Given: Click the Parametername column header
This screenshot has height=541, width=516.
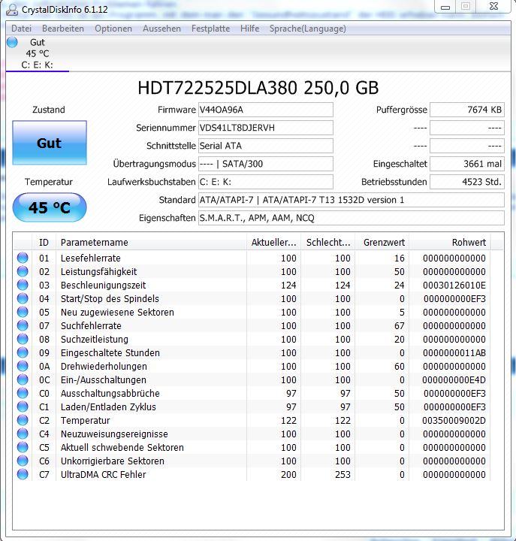Looking at the screenshot, I should [x=151, y=242].
